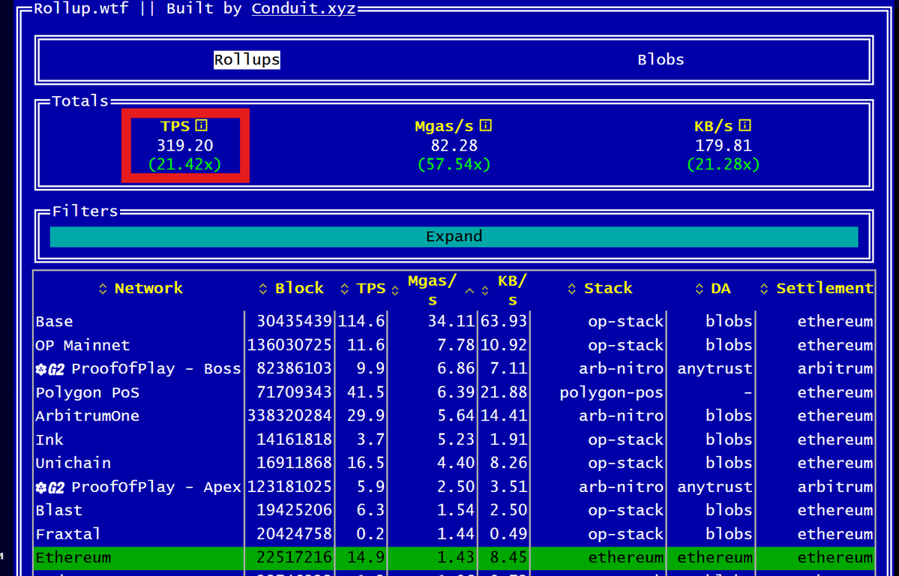Switch to the Rollups tab
899x576 pixels.
pyautogui.click(x=247, y=60)
